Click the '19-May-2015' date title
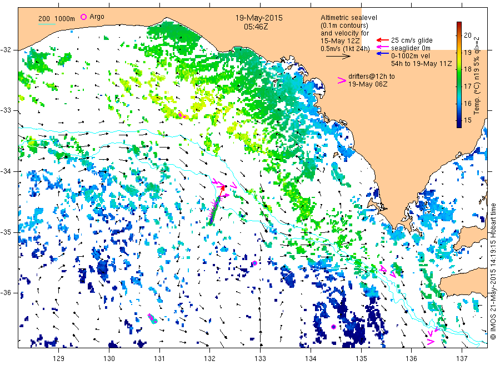The width and height of the screenshot is (500, 366). (259, 18)
